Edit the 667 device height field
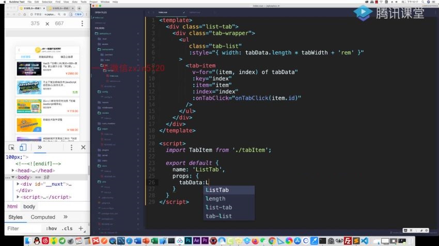439x246 pixels. pyautogui.click(x=59, y=24)
